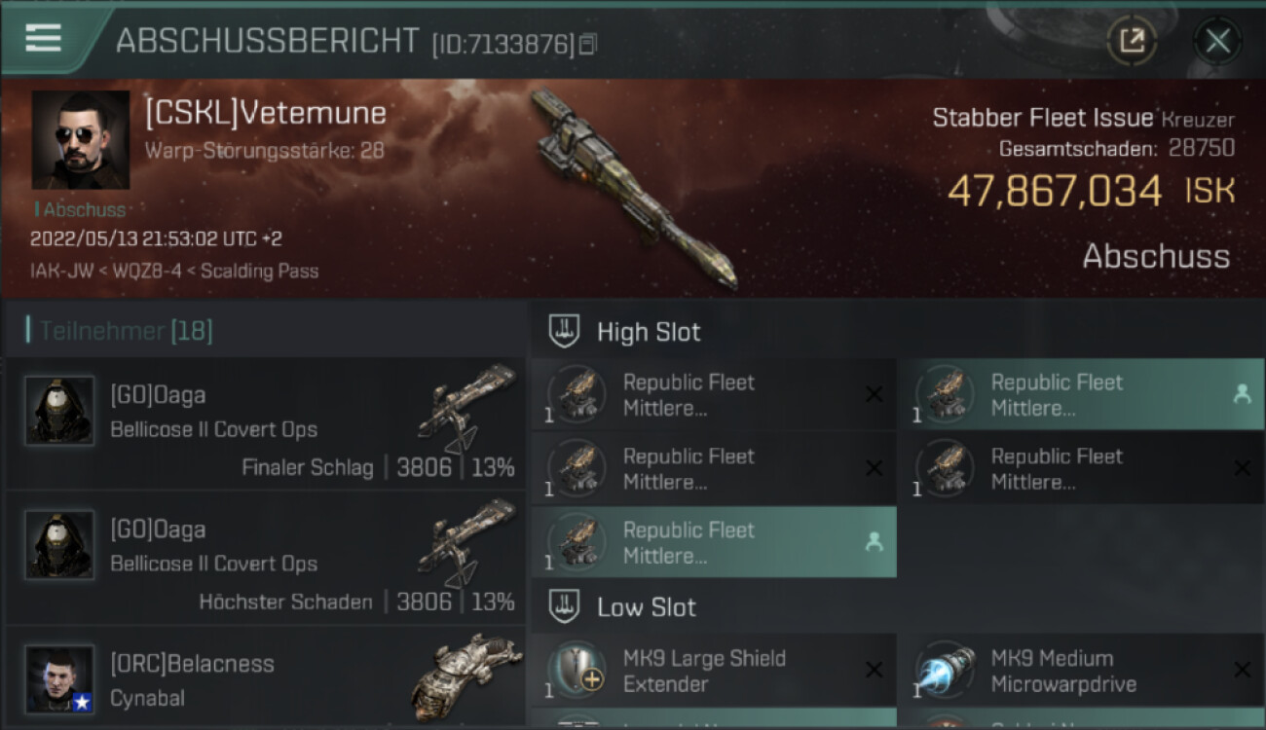
Task: Open MK9 Medium Microwarpdrive item
Action: click(x=1081, y=670)
